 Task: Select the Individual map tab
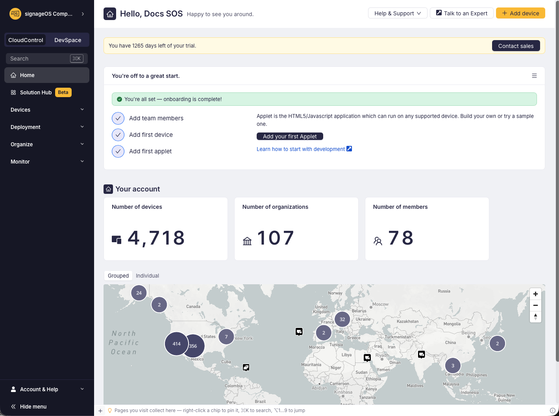(x=148, y=276)
